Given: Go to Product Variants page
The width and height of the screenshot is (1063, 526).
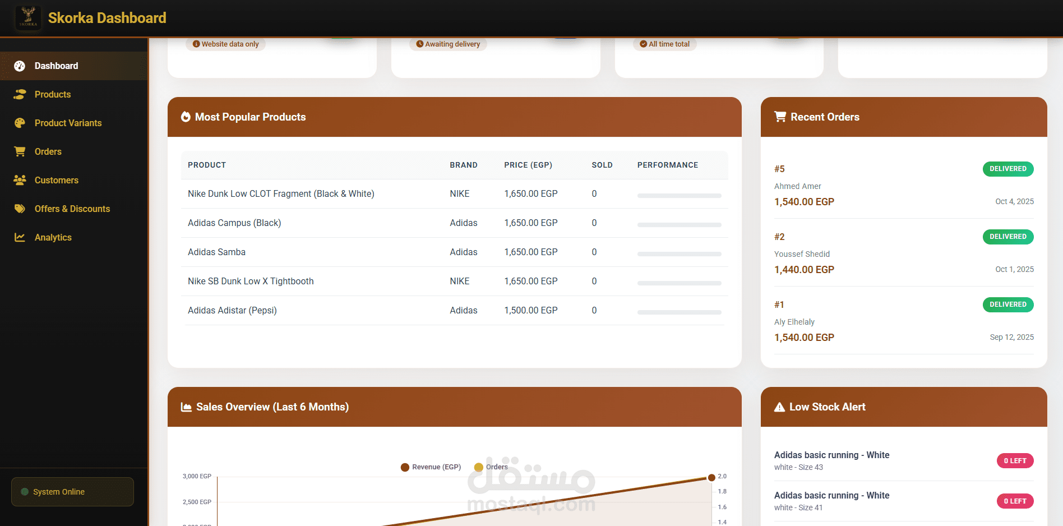Looking at the screenshot, I should coord(74,123).
